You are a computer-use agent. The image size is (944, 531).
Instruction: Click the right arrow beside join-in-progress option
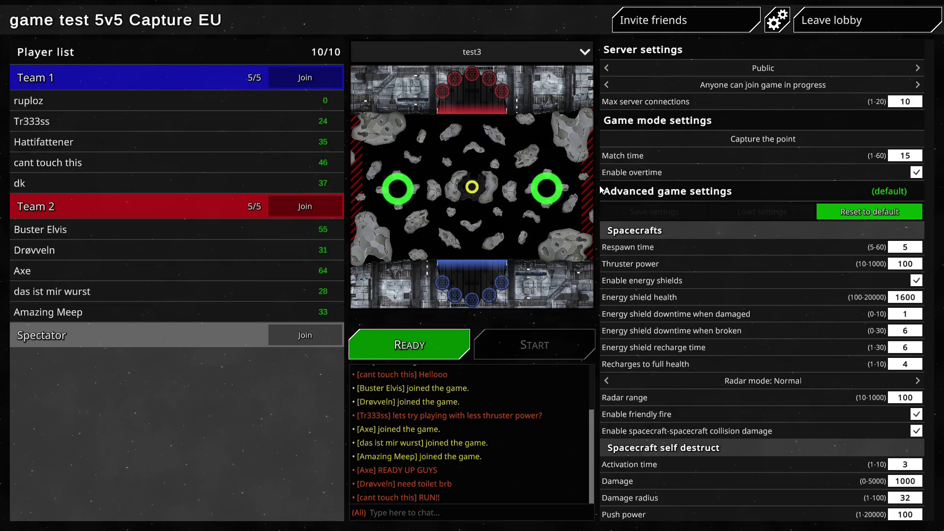click(x=918, y=85)
